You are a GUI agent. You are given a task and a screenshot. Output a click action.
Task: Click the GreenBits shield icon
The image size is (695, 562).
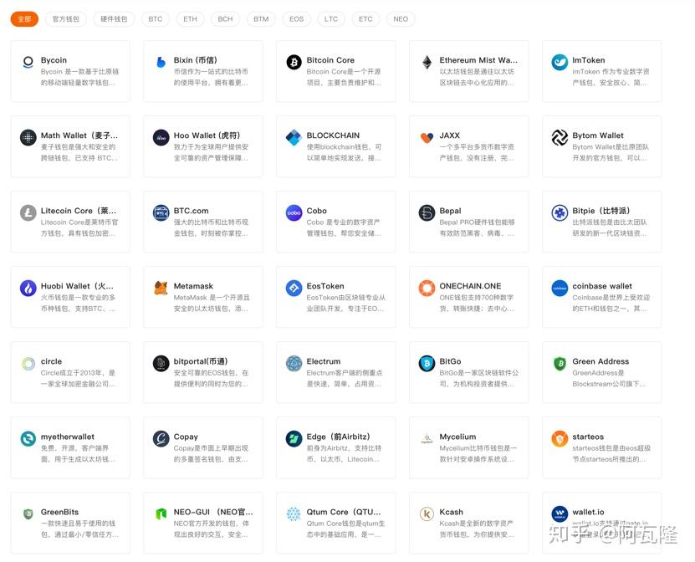click(x=28, y=514)
